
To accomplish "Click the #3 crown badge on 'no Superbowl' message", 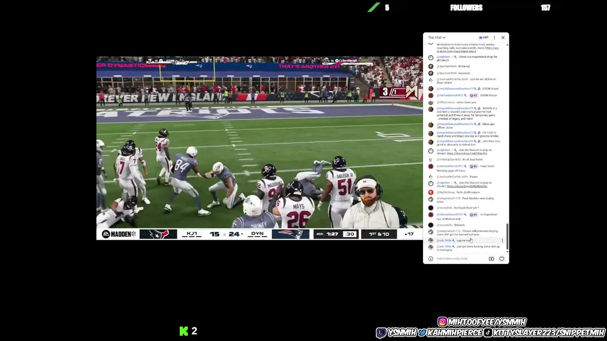I will [473, 215].
